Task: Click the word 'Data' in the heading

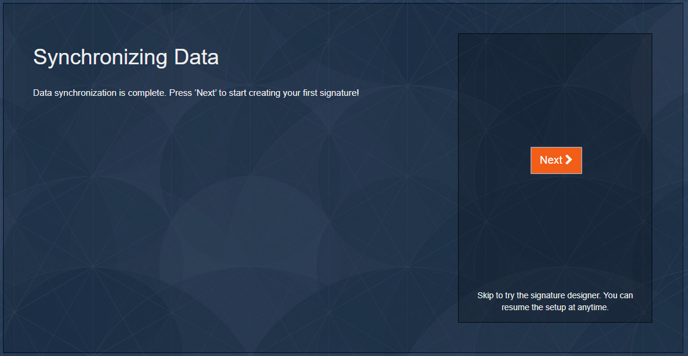Action: tap(196, 57)
